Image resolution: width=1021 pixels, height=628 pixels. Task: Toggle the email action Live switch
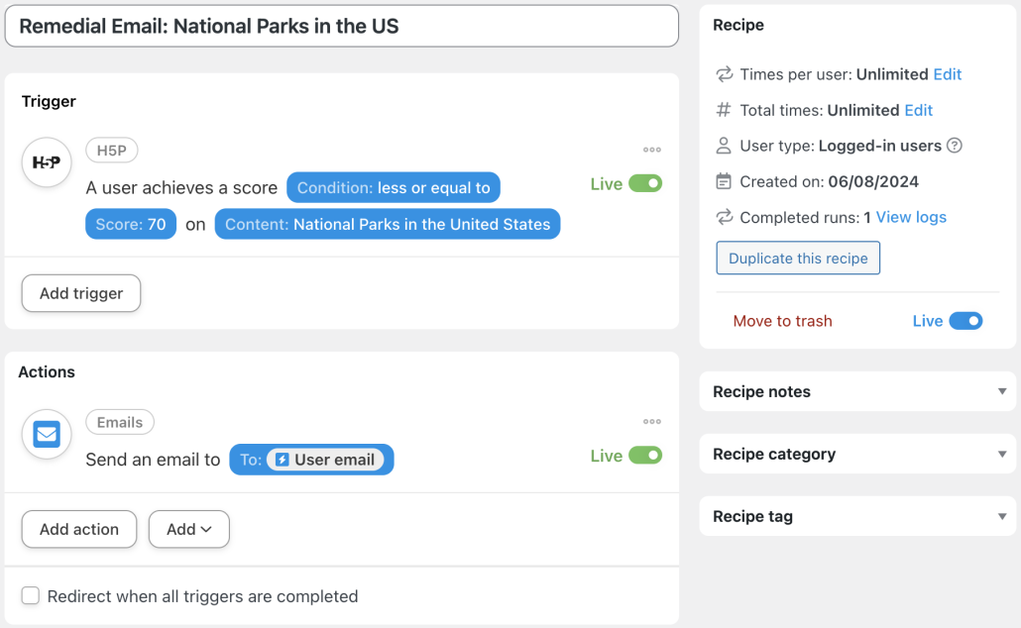(645, 456)
